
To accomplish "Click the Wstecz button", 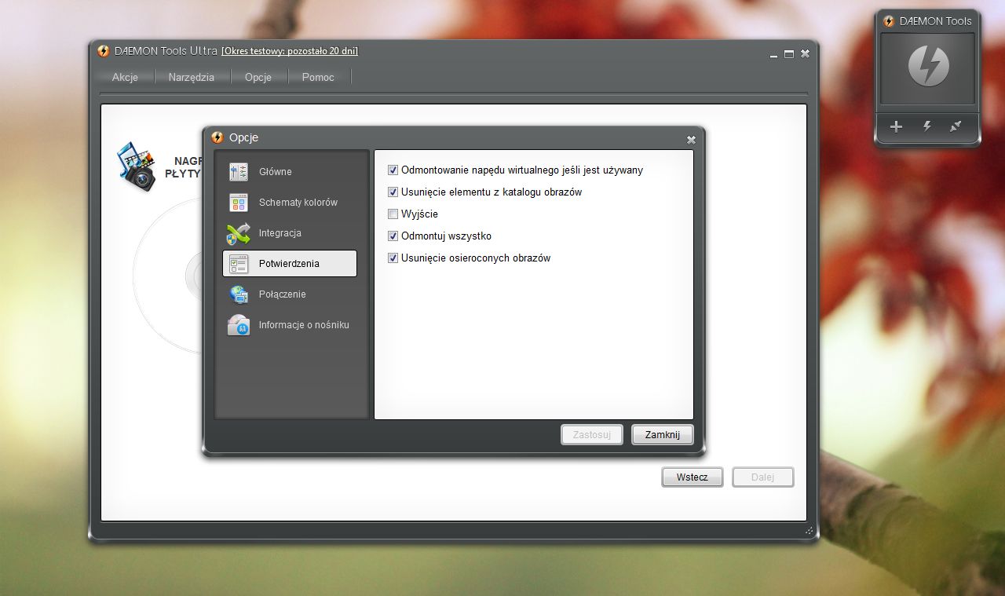I will 693,477.
